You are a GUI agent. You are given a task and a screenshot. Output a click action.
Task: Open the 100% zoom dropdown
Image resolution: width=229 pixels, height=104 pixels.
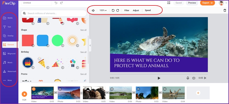coord(103,10)
